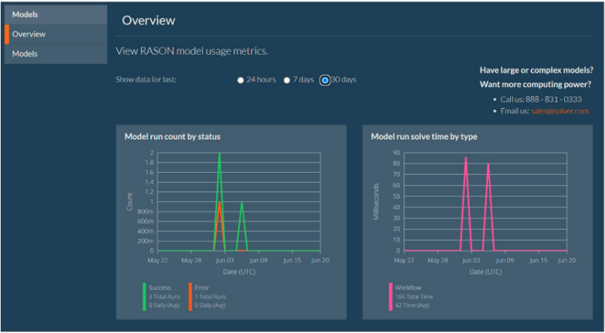The height and width of the screenshot is (333, 605).
Task: Select the 30 days radio button
Action: coord(325,80)
